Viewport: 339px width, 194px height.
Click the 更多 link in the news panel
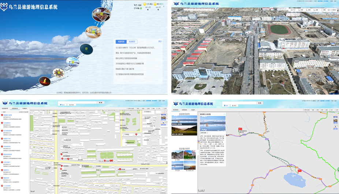point(160,42)
